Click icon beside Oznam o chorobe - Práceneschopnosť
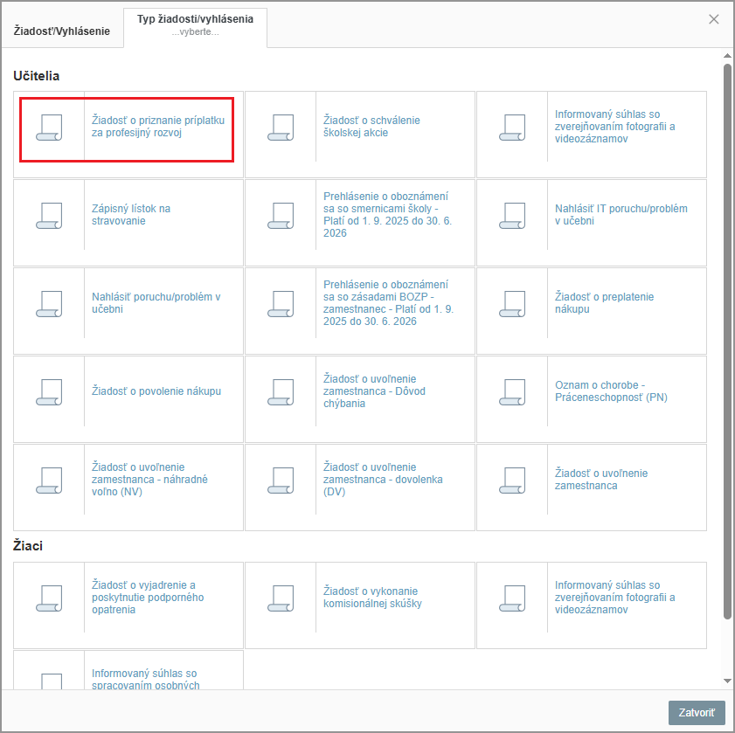The image size is (735, 733). point(512,392)
